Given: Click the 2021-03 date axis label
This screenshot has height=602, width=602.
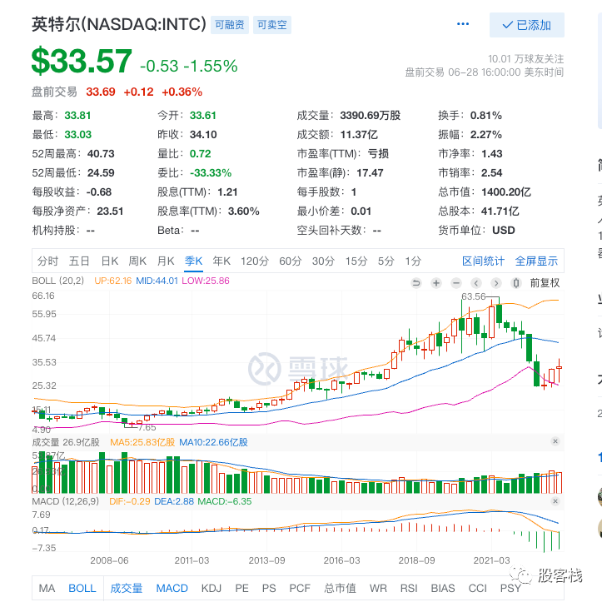Looking at the screenshot, I should [x=491, y=560].
